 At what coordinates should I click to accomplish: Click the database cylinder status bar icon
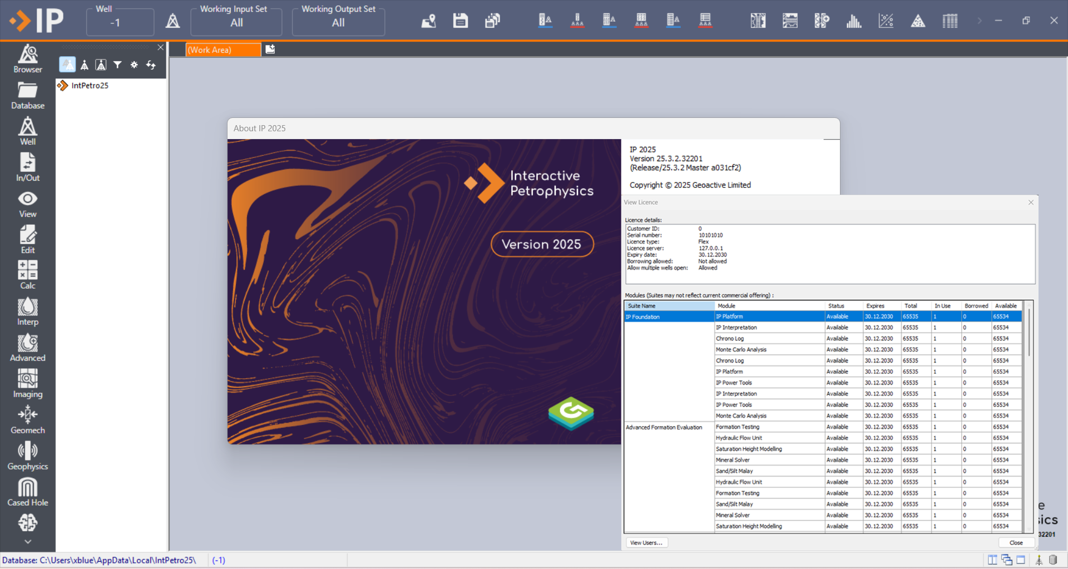pos(1053,560)
